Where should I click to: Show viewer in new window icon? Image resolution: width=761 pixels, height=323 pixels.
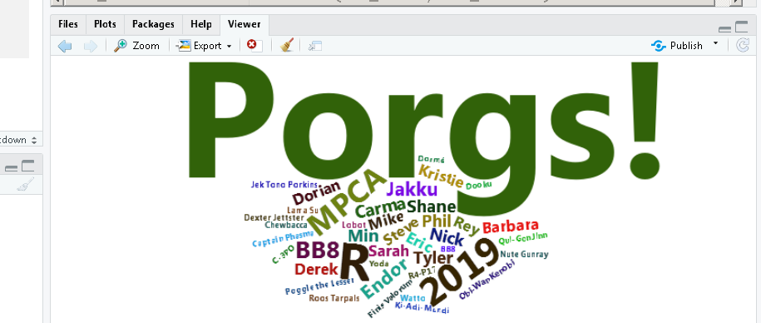pyautogui.click(x=315, y=46)
